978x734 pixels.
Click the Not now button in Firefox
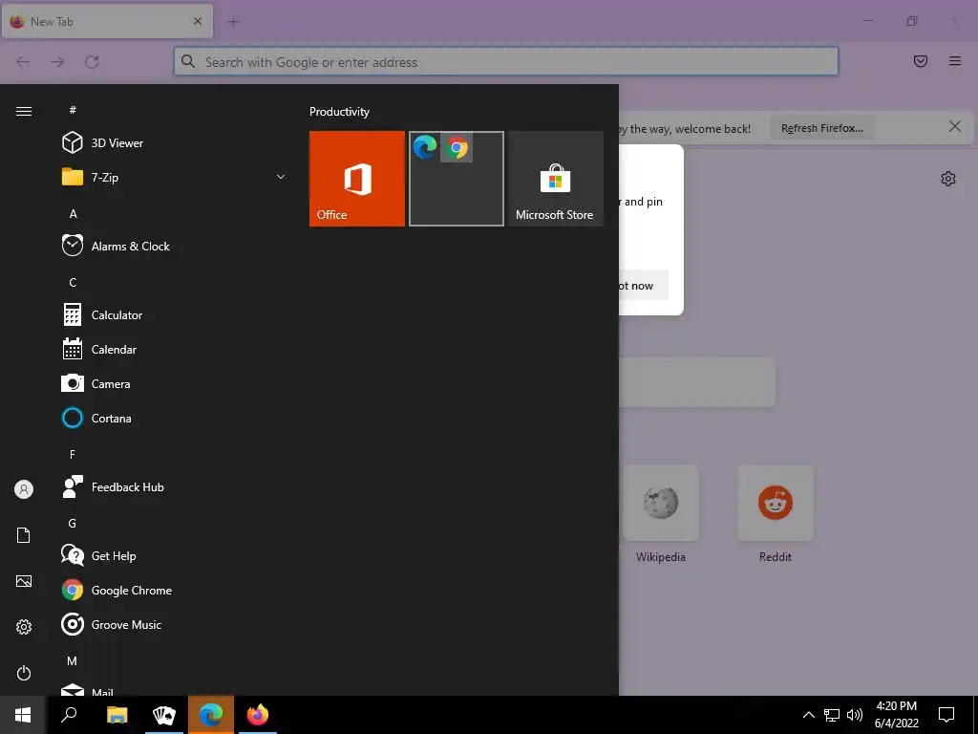[x=643, y=285]
